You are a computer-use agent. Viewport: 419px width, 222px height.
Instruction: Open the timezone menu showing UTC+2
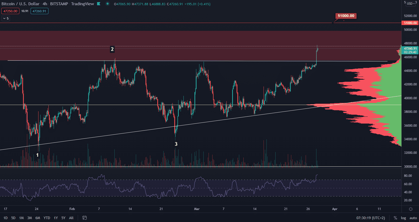(x=371, y=218)
